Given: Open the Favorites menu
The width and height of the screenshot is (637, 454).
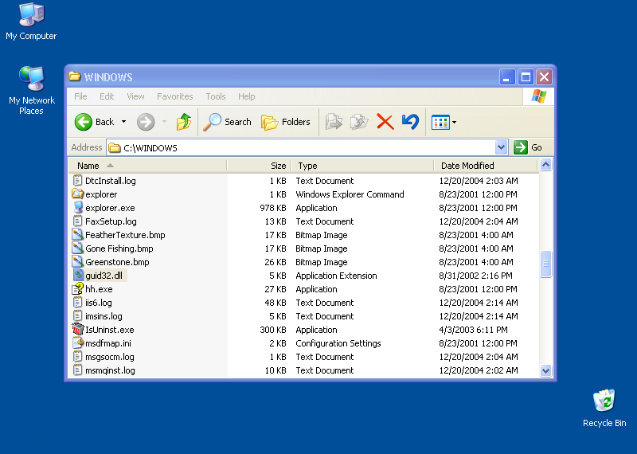Looking at the screenshot, I should tap(174, 96).
